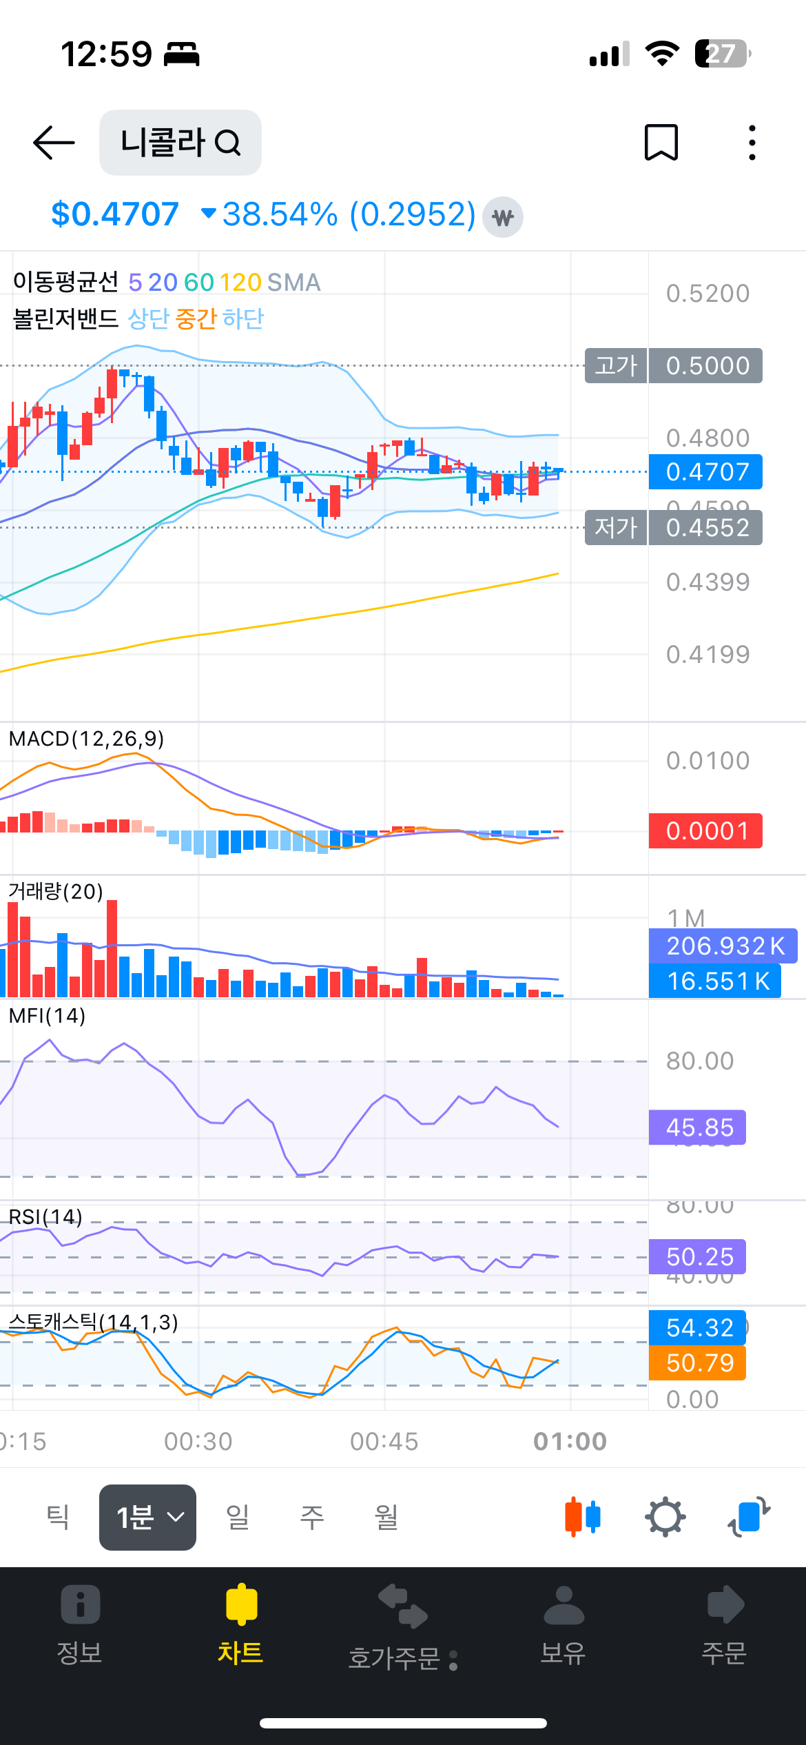The height and width of the screenshot is (1745, 806).
Task: Tap the 0.5200 price axis label
Action: (x=707, y=294)
